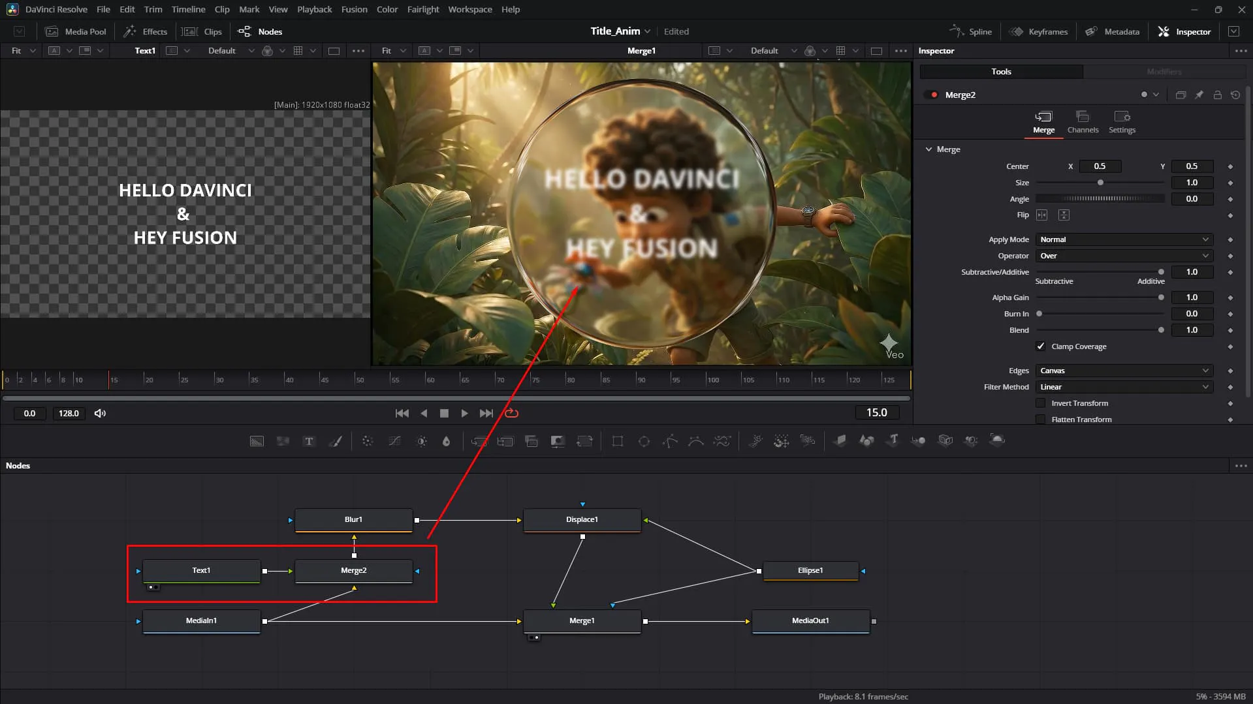The image size is (1253, 704).
Task: Show the Spline editor
Action: pyautogui.click(x=970, y=31)
